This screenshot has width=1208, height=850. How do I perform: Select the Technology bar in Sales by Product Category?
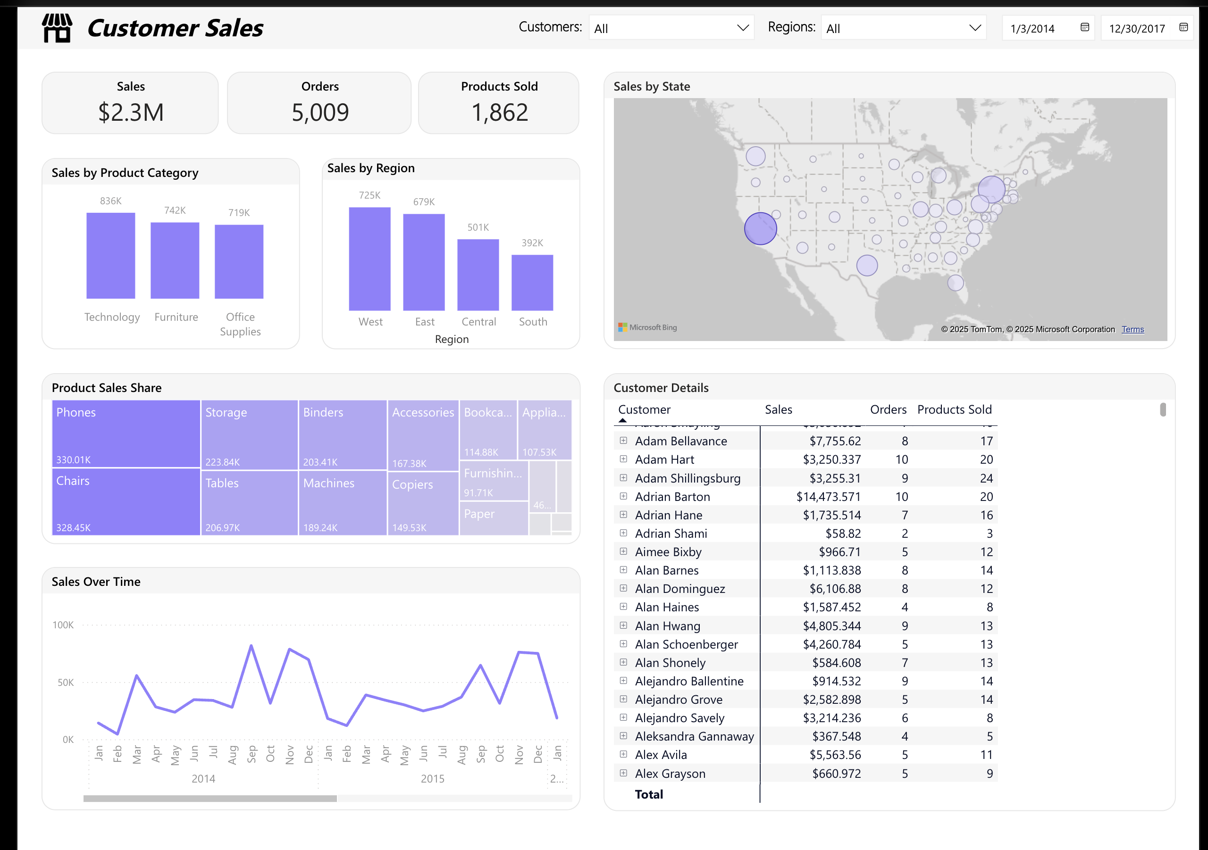point(111,255)
